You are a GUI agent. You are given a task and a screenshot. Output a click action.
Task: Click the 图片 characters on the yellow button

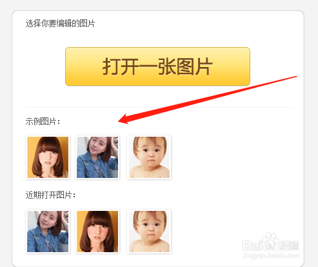tap(195, 66)
